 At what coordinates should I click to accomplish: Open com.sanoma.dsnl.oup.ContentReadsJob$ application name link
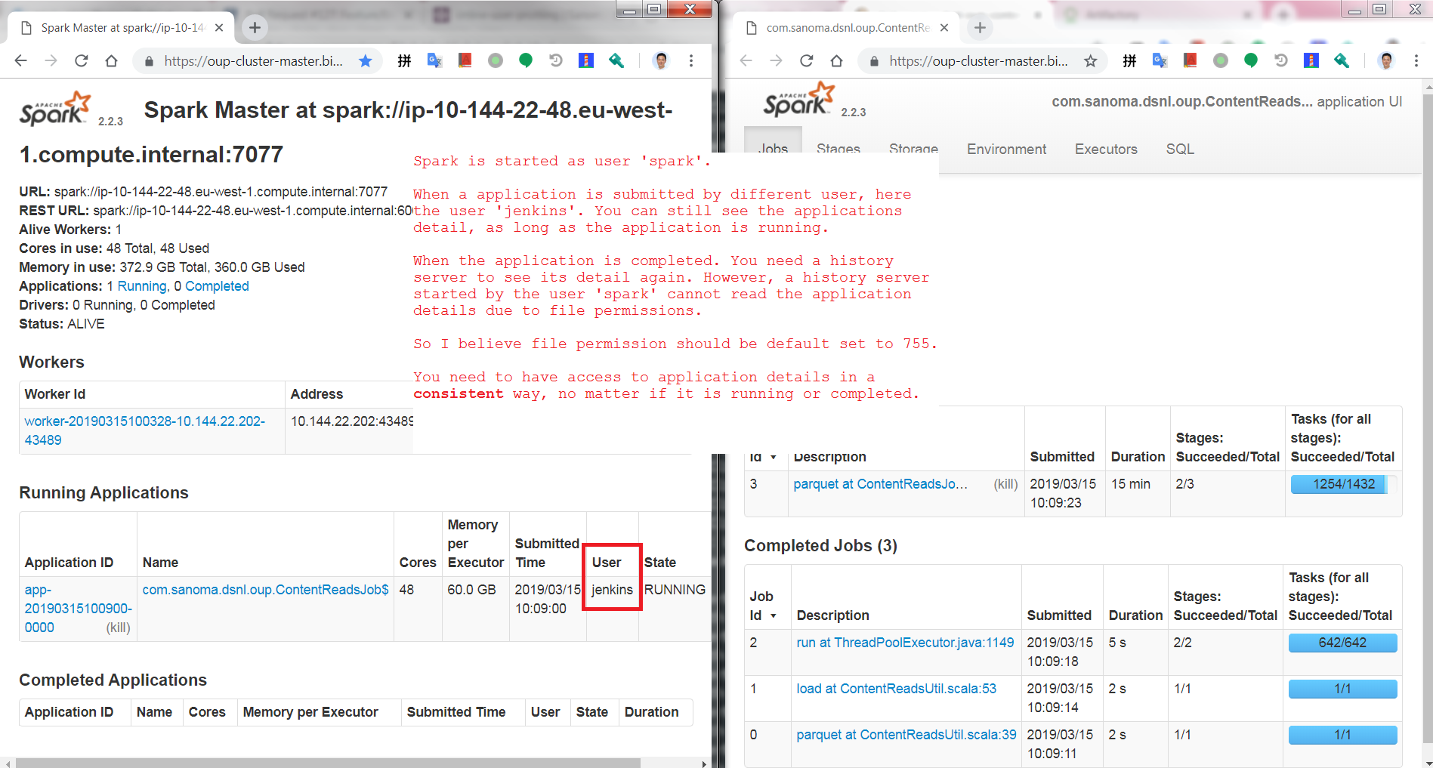tap(265, 590)
